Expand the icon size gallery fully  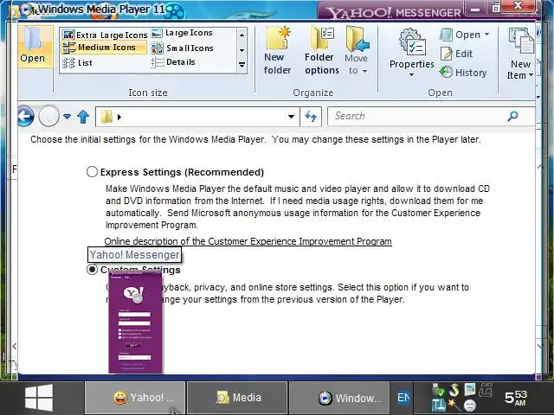pos(242,65)
